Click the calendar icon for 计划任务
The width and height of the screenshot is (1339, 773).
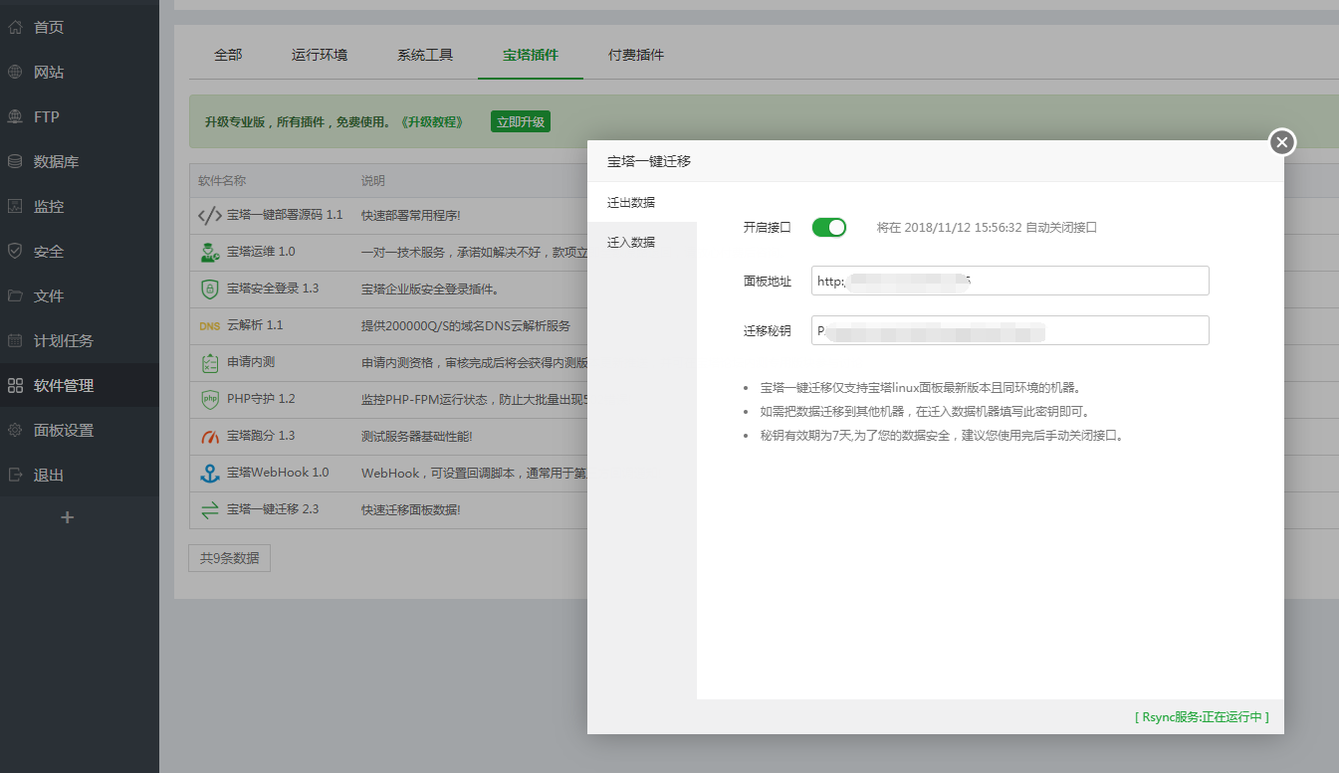(15, 340)
